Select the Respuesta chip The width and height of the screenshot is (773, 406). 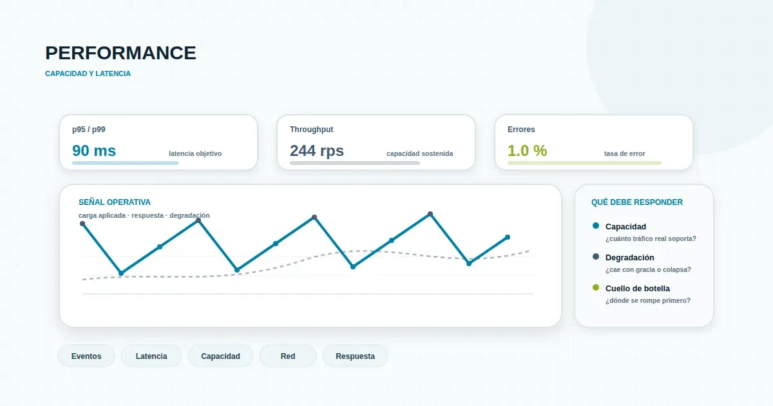[x=355, y=356]
